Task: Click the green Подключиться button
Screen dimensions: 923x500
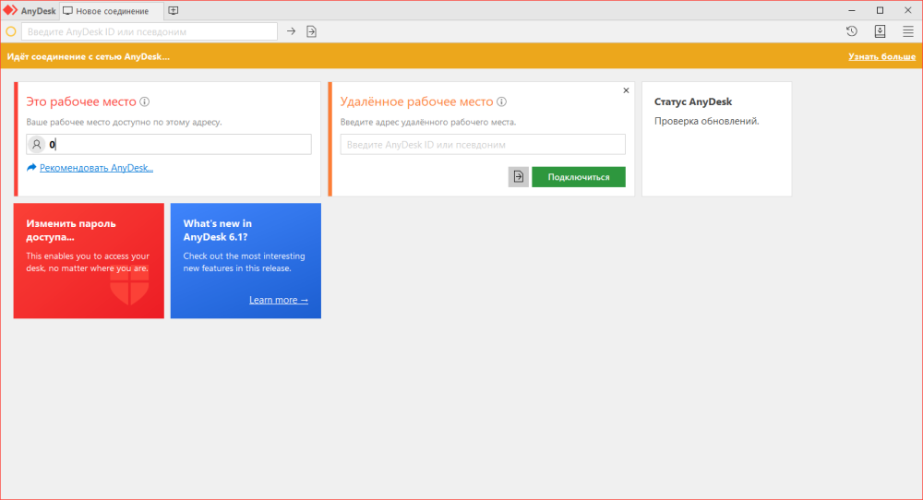Action: click(x=579, y=177)
